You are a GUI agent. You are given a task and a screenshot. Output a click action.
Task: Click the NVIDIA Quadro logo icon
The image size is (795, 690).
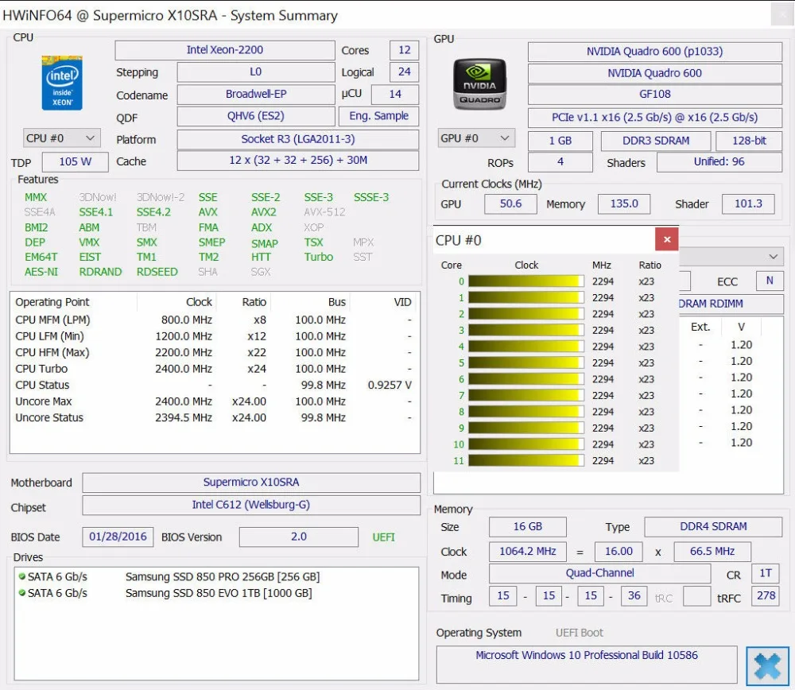point(479,83)
